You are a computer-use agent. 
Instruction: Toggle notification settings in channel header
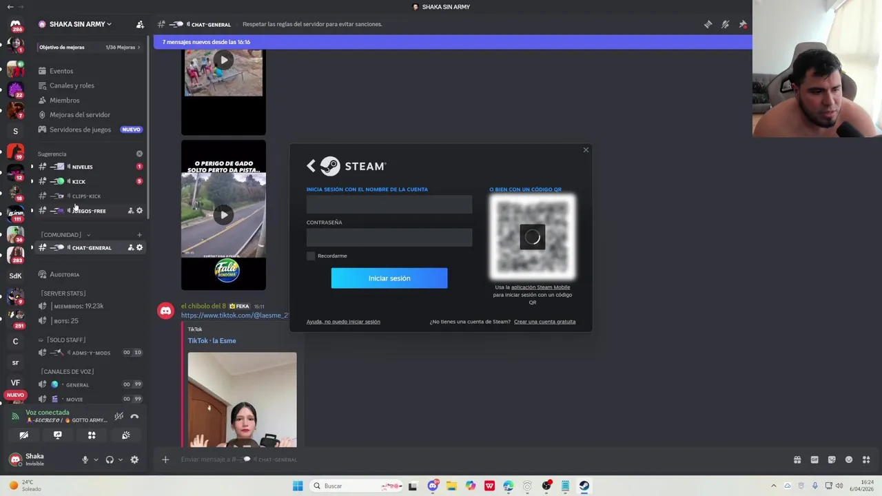tap(725, 24)
